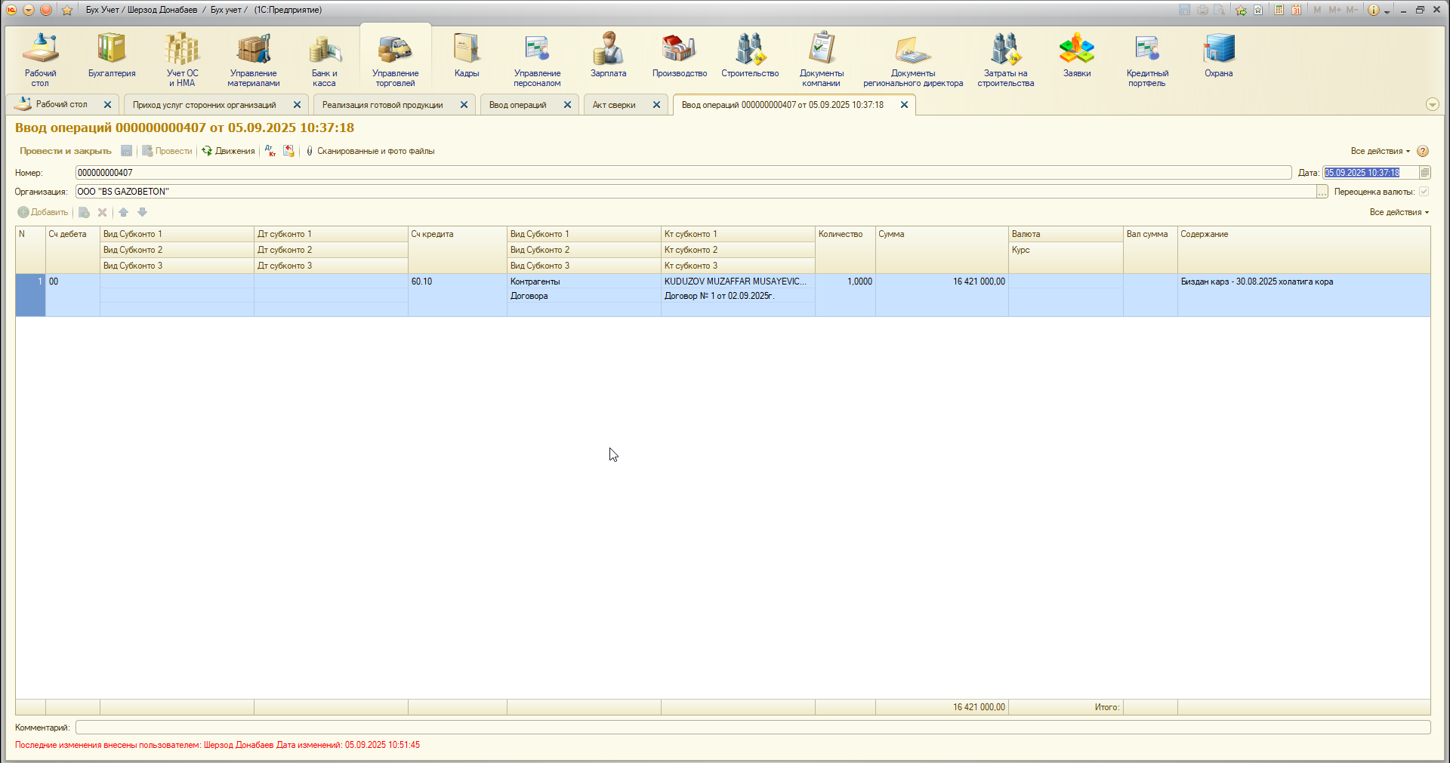Expand the top Все действия dropdown
Viewport: 1450px width, 763px height.
1380,151
